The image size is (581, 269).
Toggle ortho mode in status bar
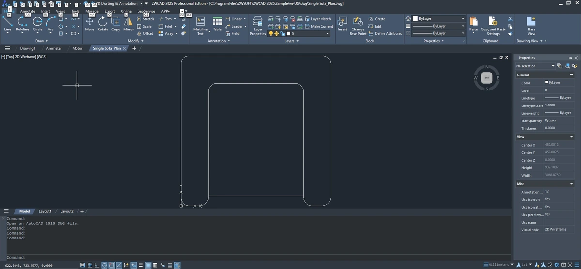(x=97, y=265)
